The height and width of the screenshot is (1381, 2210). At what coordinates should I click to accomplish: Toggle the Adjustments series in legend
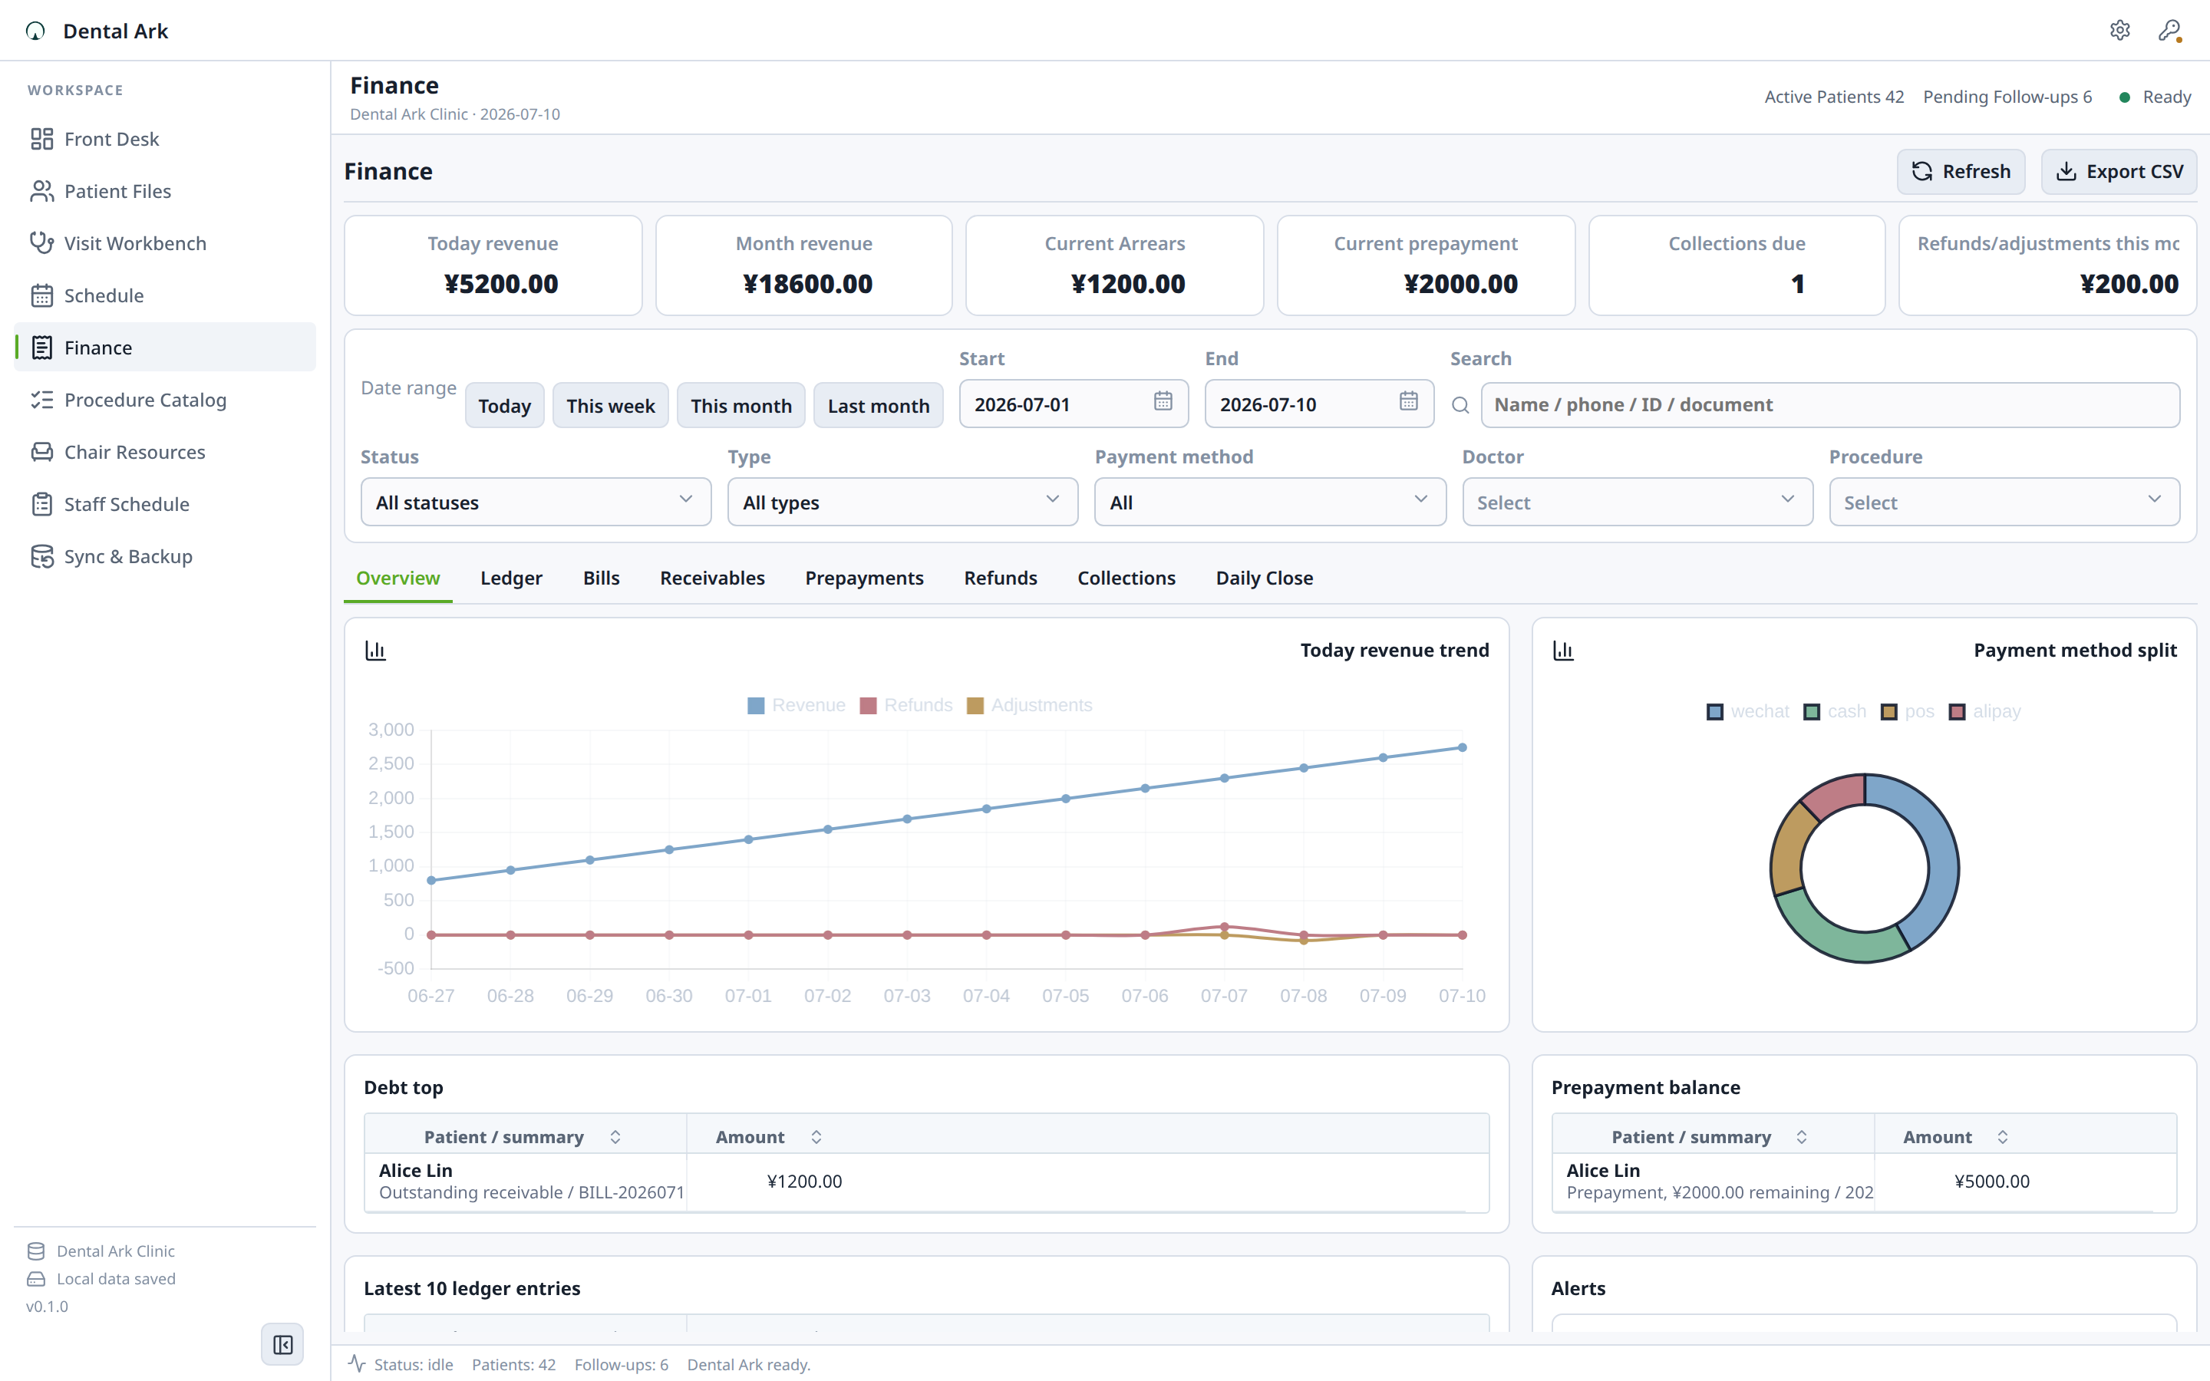pyautogui.click(x=1029, y=705)
